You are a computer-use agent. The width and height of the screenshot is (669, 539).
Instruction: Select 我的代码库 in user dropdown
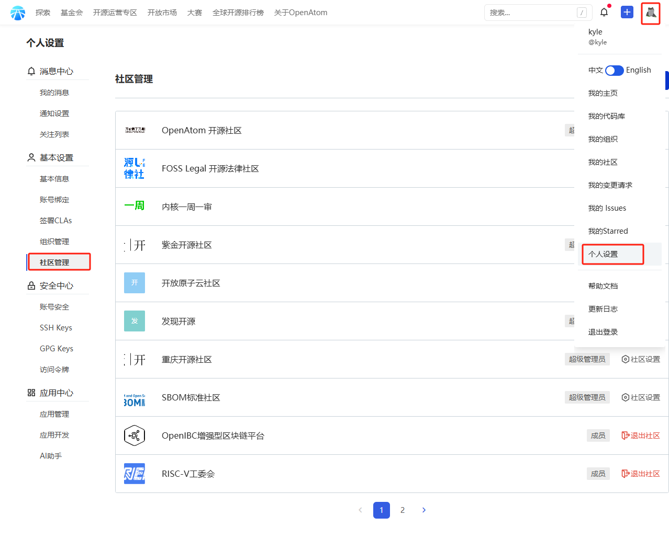[x=607, y=116]
